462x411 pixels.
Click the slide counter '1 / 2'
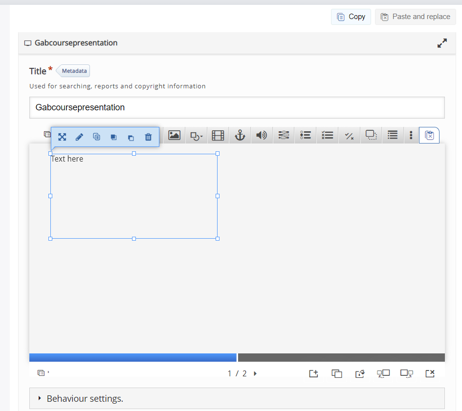pos(237,373)
